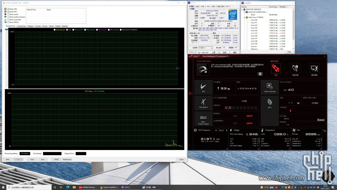Open the SPD tab in CPU-Z

pos(208,7)
